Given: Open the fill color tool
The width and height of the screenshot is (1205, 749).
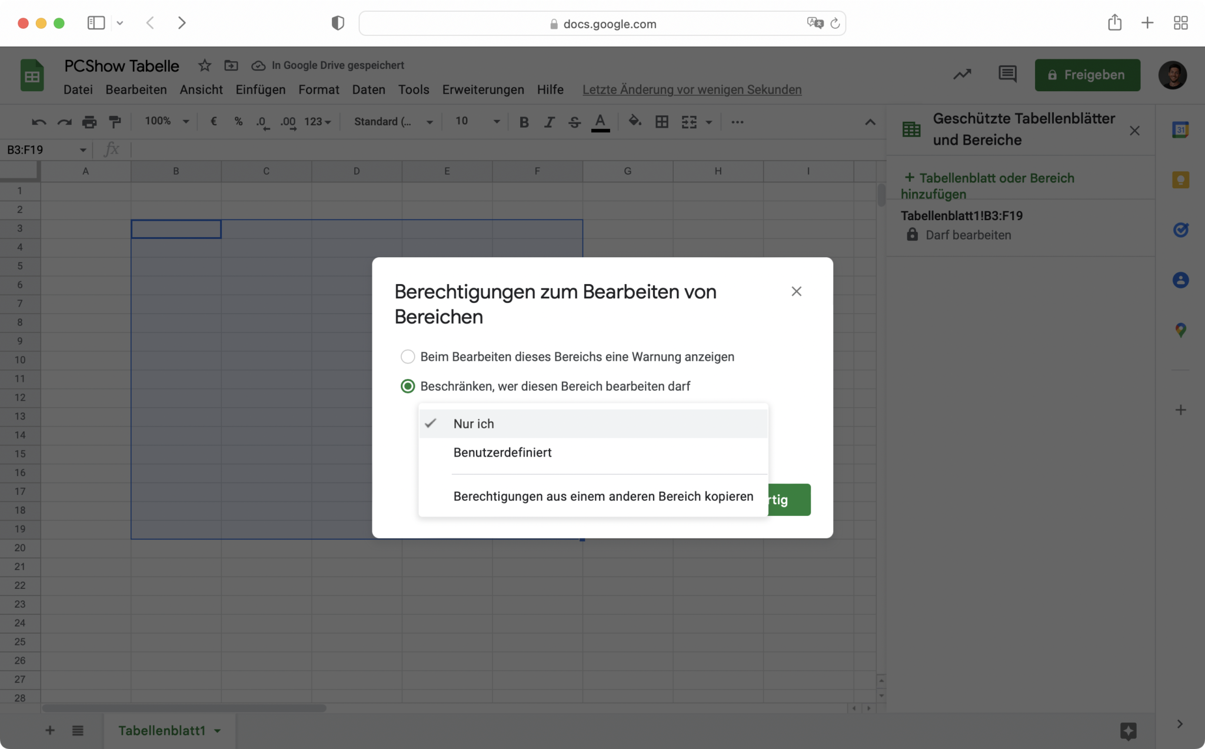Looking at the screenshot, I should 635,122.
